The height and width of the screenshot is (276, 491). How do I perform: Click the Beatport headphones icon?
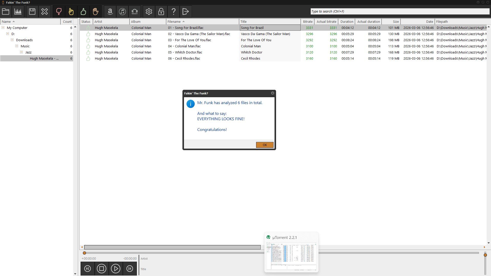(x=134, y=12)
